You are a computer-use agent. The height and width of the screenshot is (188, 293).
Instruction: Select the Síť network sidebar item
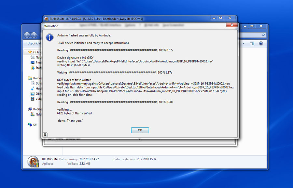pos(33,125)
